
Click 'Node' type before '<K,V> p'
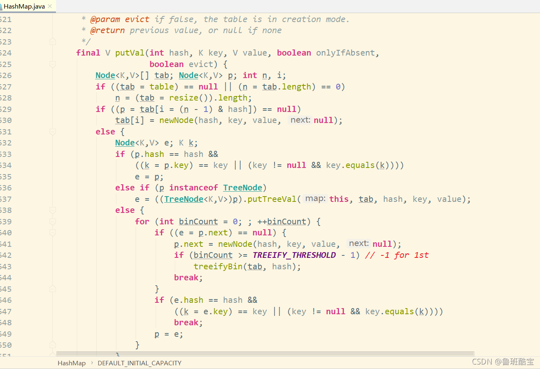point(189,75)
